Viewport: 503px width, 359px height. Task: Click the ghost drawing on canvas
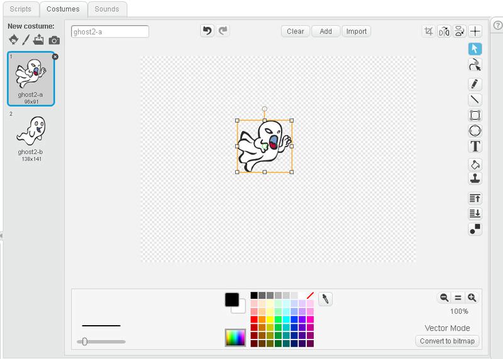(x=264, y=146)
